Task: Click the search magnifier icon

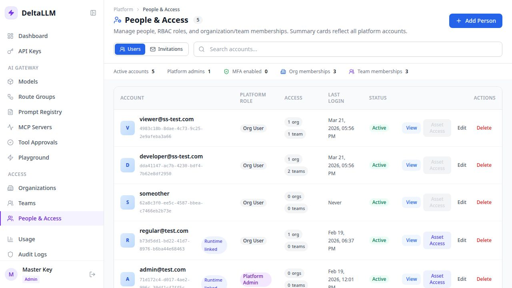Action: 202,49
